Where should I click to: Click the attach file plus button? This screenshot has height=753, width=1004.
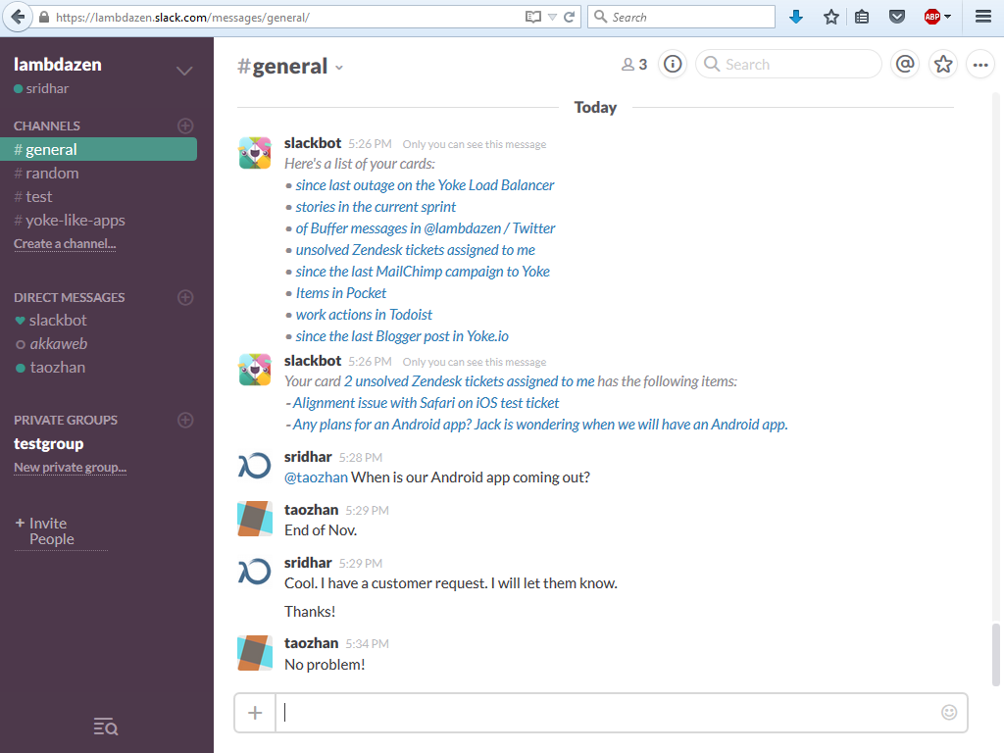point(255,713)
